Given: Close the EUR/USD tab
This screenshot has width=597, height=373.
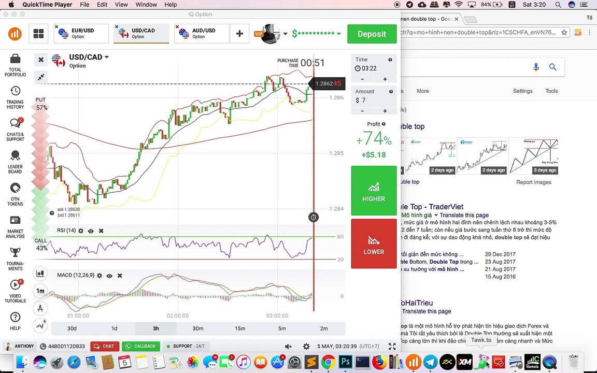Looking at the screenshot, I should pos(56,26).
